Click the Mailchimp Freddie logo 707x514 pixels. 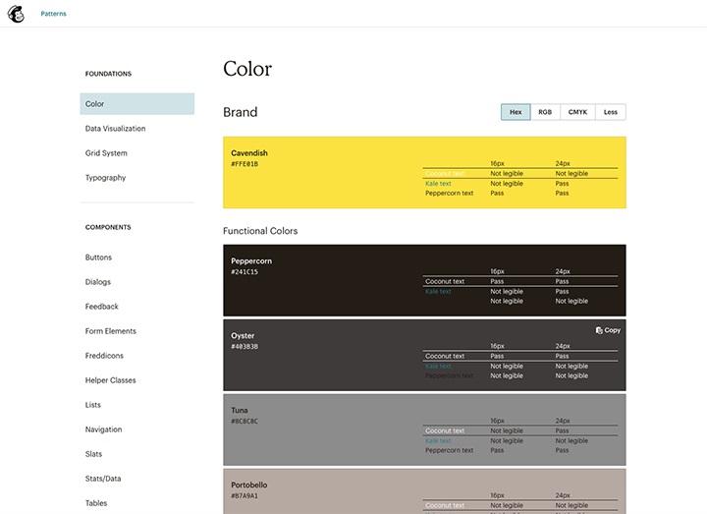pyautogui.click(x=16, y=14)
